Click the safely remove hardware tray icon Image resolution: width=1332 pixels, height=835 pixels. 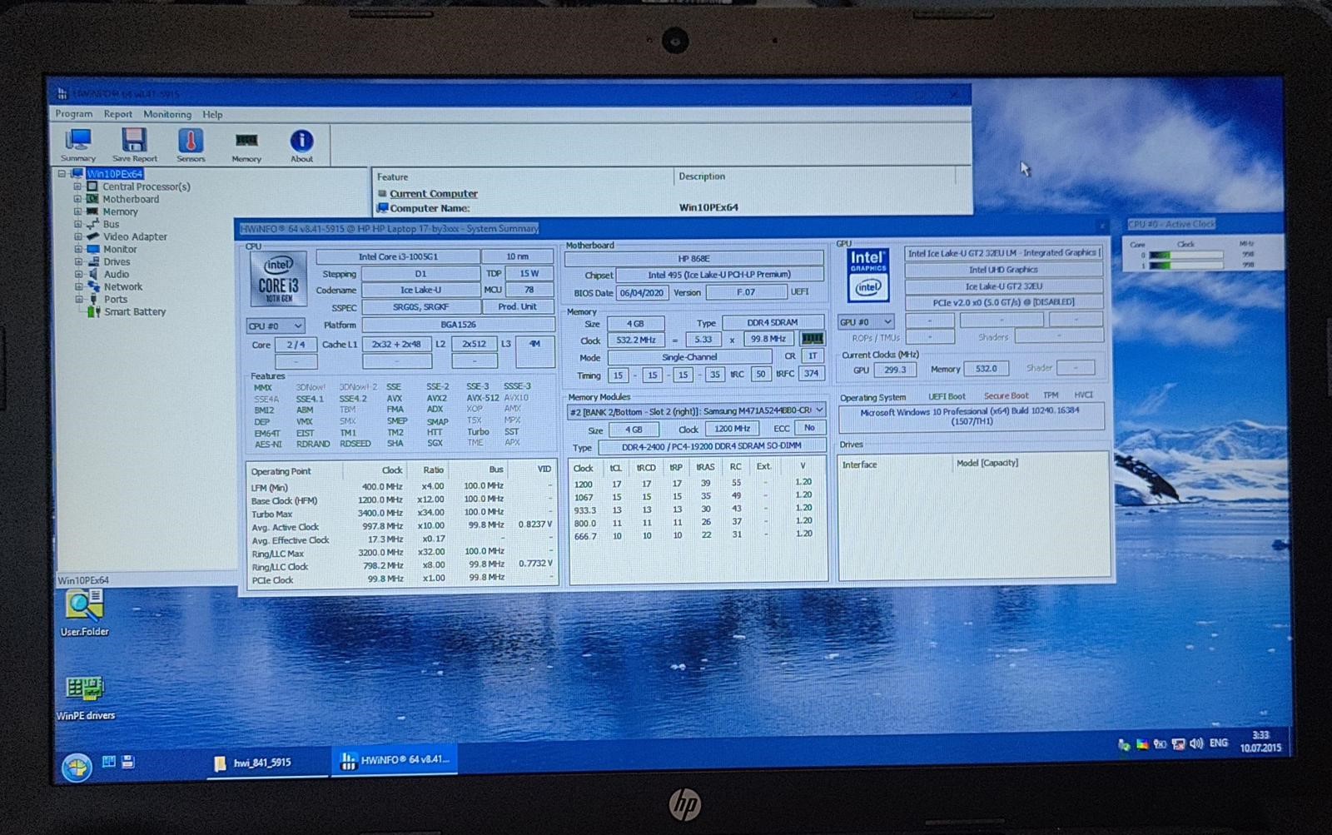1124,744
